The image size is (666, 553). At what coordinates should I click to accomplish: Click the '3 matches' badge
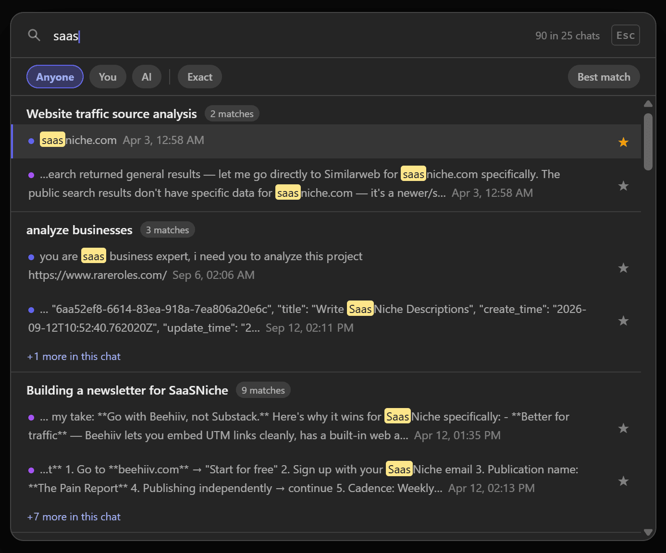168,230
